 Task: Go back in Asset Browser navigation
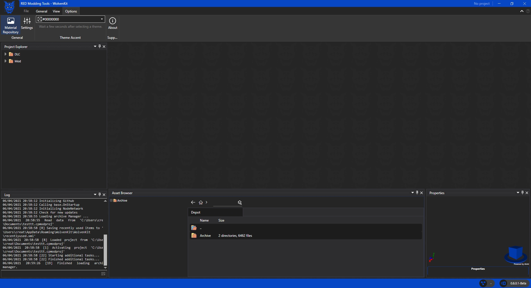click(x=193, y=202)
